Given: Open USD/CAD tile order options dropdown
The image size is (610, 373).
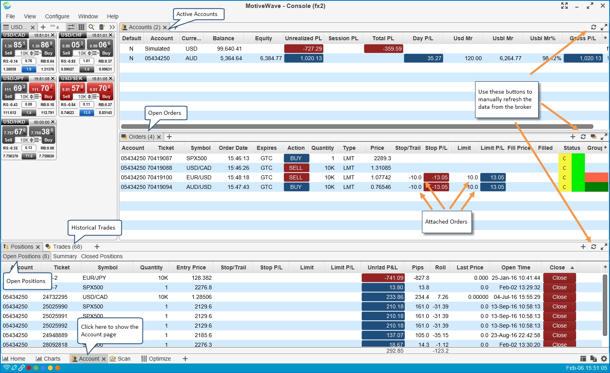Looking at the screenshot, I should tap(38, 53).
